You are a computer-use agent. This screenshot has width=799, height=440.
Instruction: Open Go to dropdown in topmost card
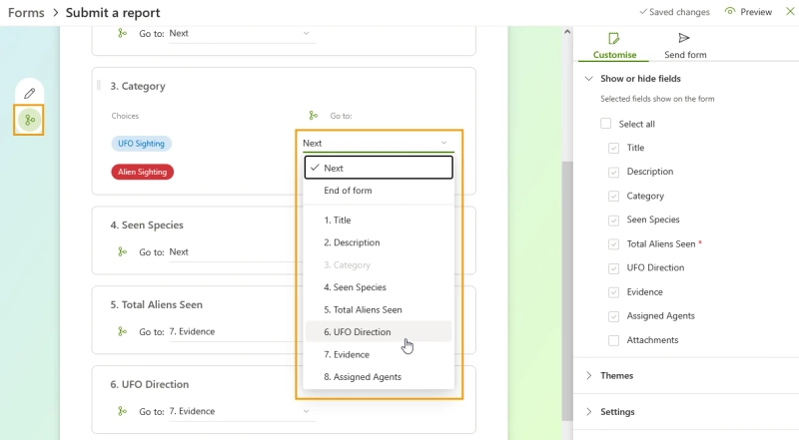pos(242,33)
